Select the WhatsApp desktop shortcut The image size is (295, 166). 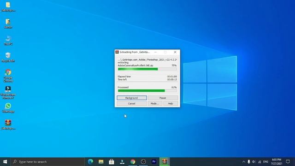pos(8,107)
